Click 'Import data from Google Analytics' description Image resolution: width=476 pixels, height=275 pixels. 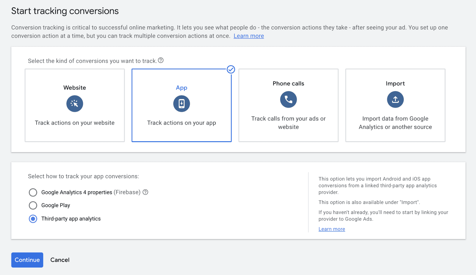point(395,123)
